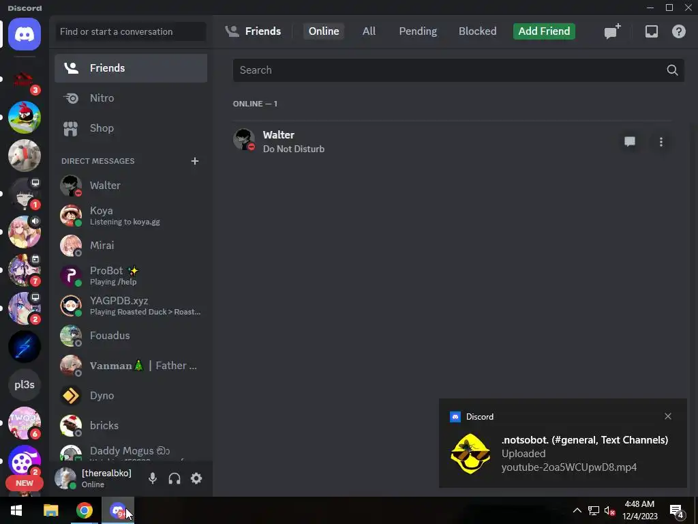The height and width of the screenshot is (524, 698).
Task: Open Walter direct message in sidebar
Action: 131,186
